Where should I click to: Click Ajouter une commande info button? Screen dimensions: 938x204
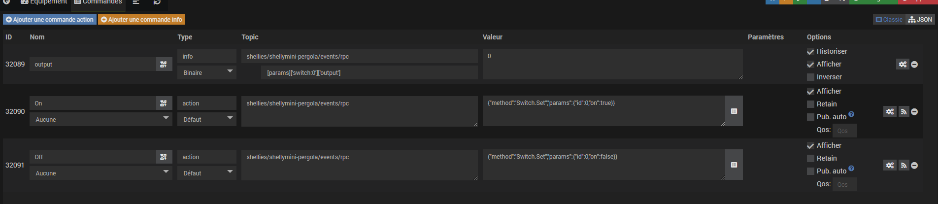click(142, 19)
